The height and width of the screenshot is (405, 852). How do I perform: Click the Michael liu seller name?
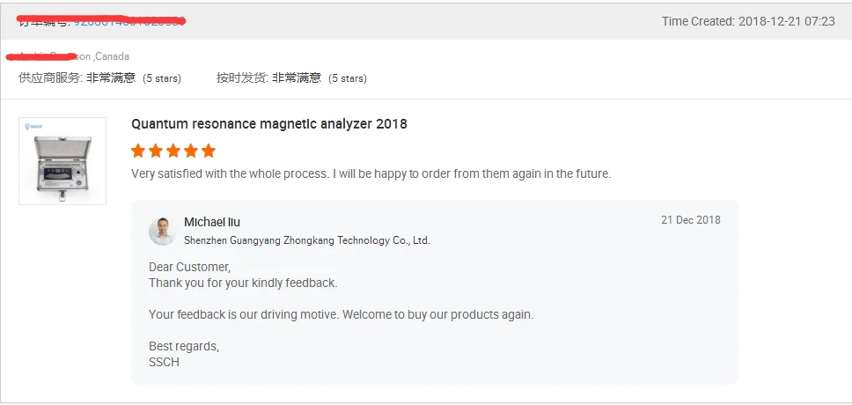pos(212,222)
